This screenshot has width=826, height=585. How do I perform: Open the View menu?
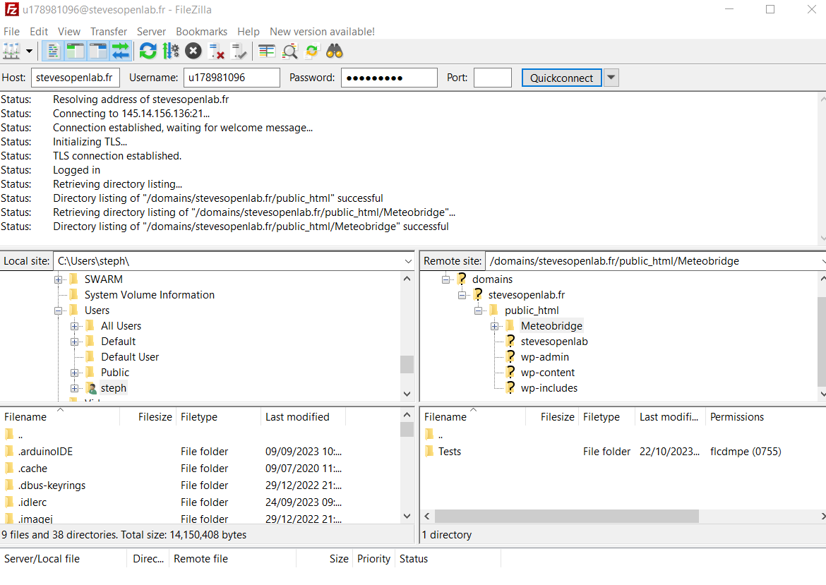69,32
